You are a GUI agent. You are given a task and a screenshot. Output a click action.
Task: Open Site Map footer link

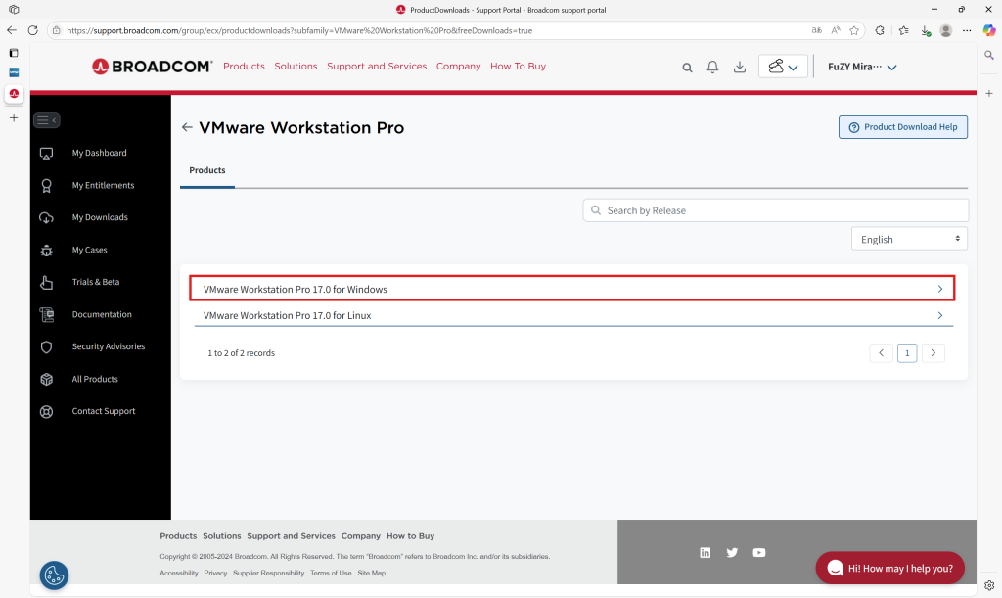[371, 574]
